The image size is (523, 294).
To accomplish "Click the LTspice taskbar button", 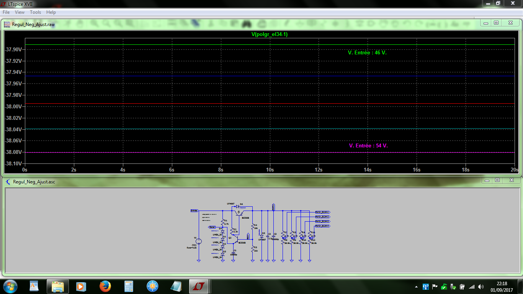I will (199, 286).
